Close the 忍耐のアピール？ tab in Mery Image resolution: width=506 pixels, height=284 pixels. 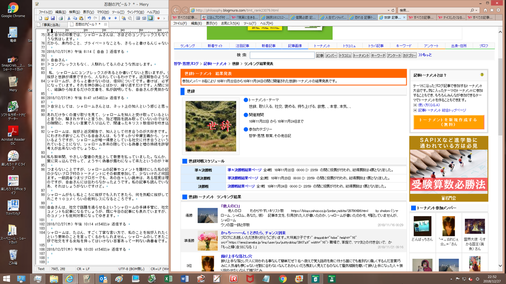(x=106, y=24)
